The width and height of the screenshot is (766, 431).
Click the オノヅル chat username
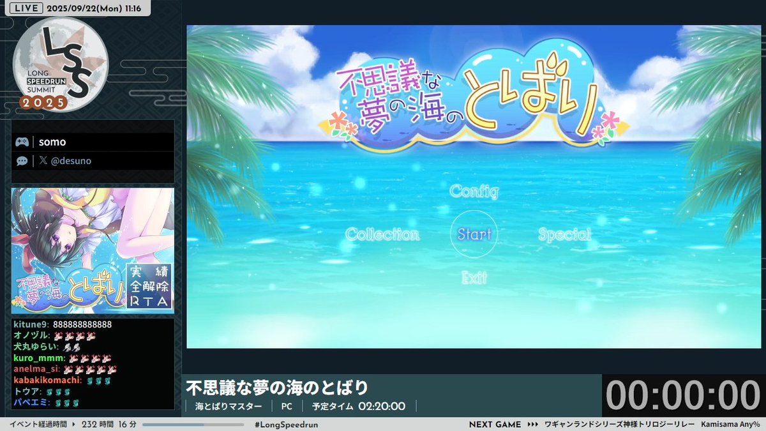30,335
